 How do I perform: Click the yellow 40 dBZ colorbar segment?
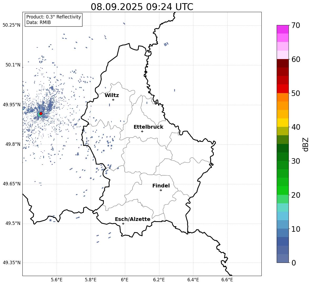coord(282,123)
